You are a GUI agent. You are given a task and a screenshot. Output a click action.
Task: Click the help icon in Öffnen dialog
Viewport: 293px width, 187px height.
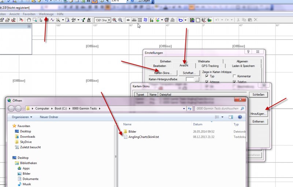[x=240, y=117]
